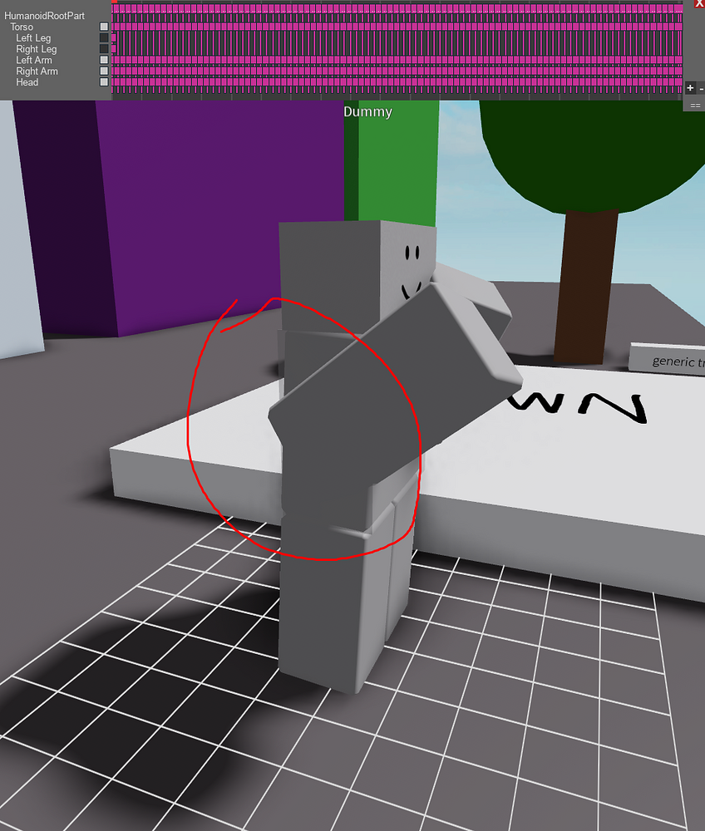The image size is (705, 831).
Task: Click the Dummy nameplate above the rig
Action: (368, 111)
